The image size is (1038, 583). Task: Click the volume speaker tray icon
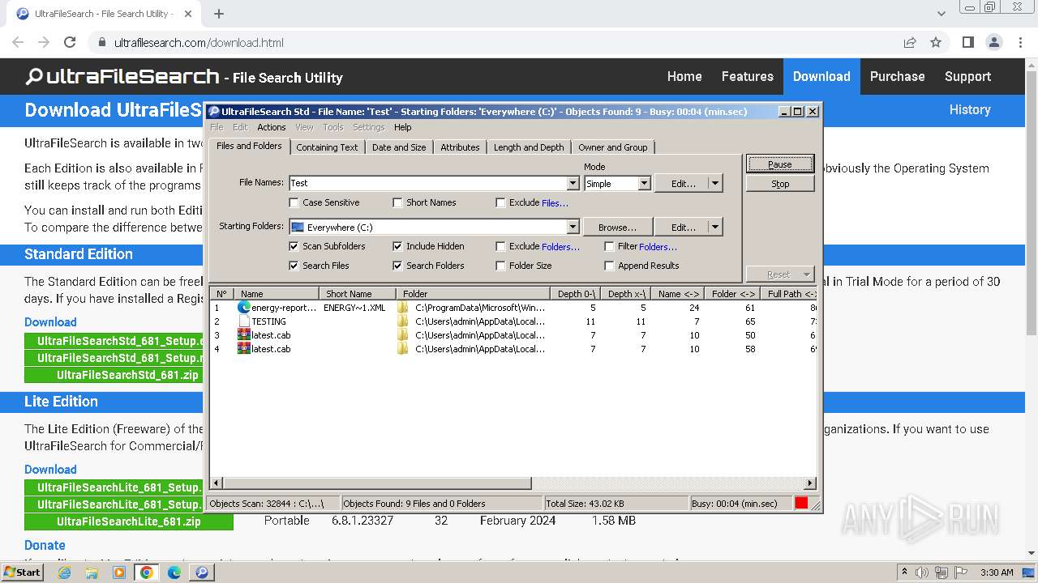coord(922,572)
